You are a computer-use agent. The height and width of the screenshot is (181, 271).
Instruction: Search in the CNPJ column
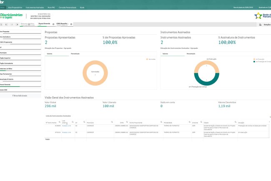(127, 122)
